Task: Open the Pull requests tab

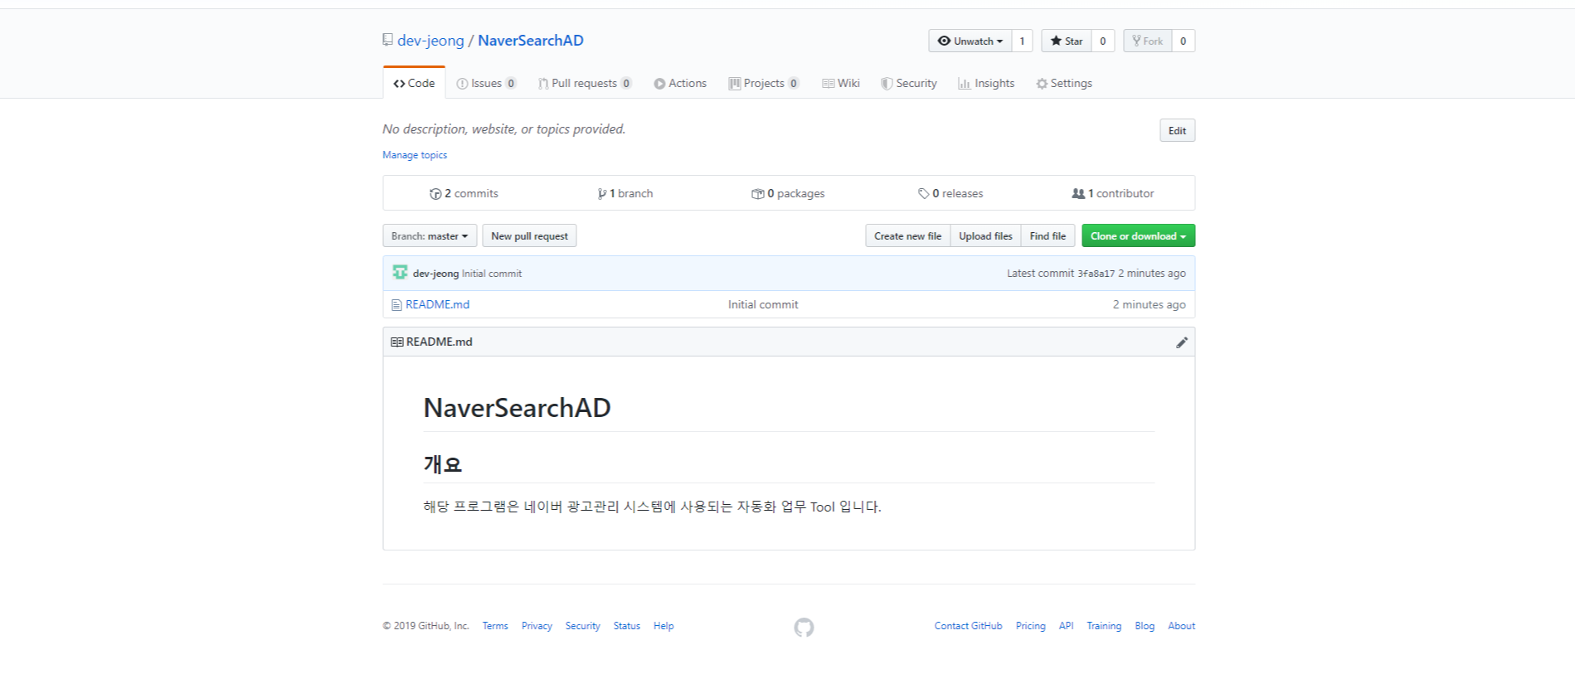Action: point(585,83)
